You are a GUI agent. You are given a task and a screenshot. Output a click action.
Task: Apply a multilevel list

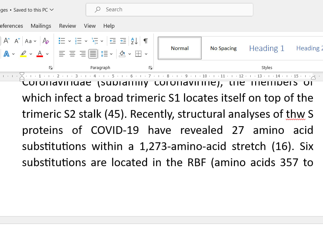[95, 41]
